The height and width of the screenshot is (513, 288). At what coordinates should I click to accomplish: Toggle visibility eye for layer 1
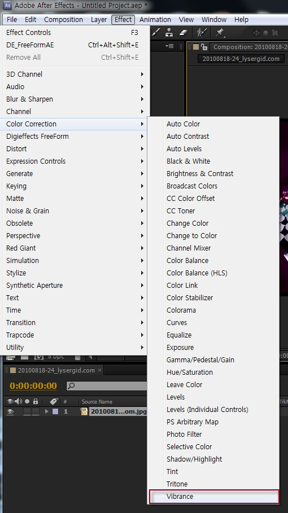pos(10,411)
